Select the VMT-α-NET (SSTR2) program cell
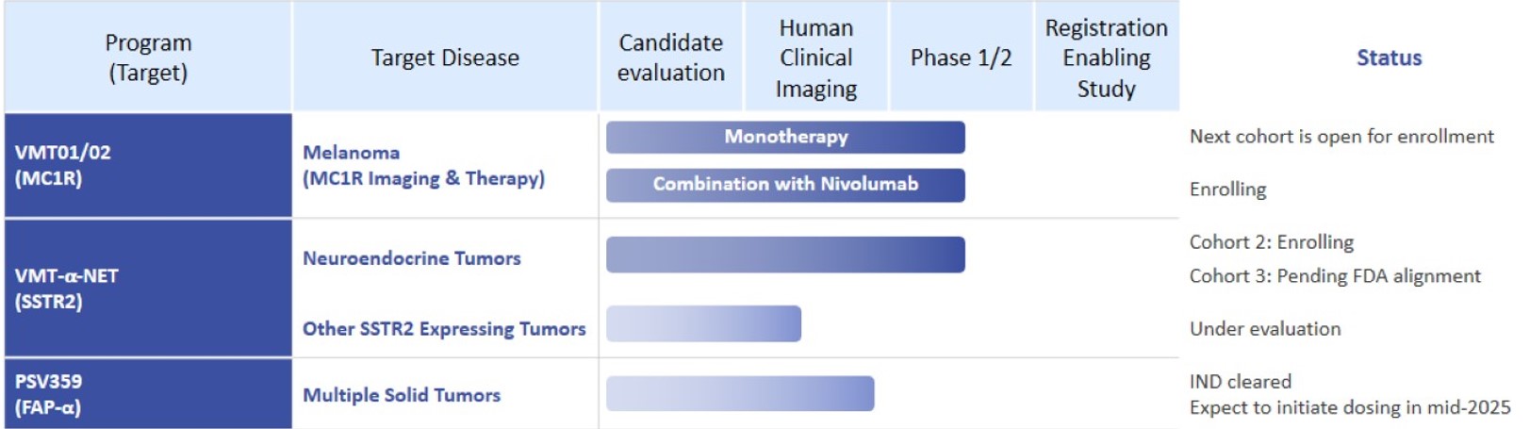The width and height of the screenshot is (1530, 429). pyautogui.click(x=148, y=289)
